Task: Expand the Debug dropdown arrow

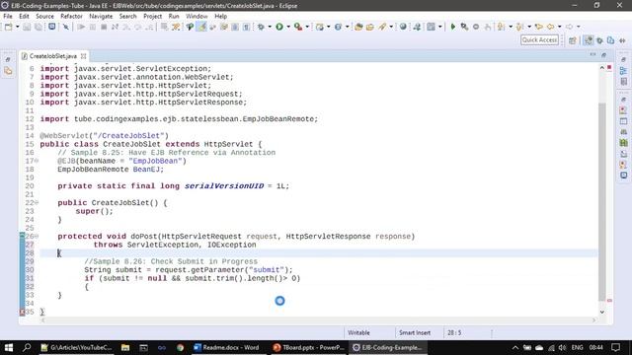Action: pyautogui.click(x=270, y=27)
